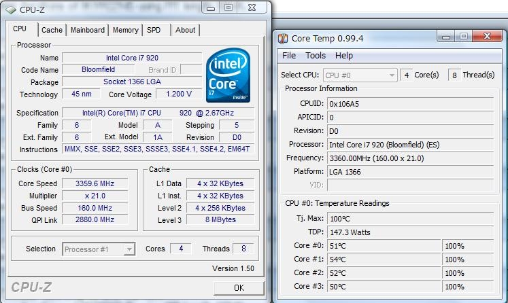Click the Core Speed value 3359.6 MHz
Viewport: 508px width, 303px height.
(95, 183)
